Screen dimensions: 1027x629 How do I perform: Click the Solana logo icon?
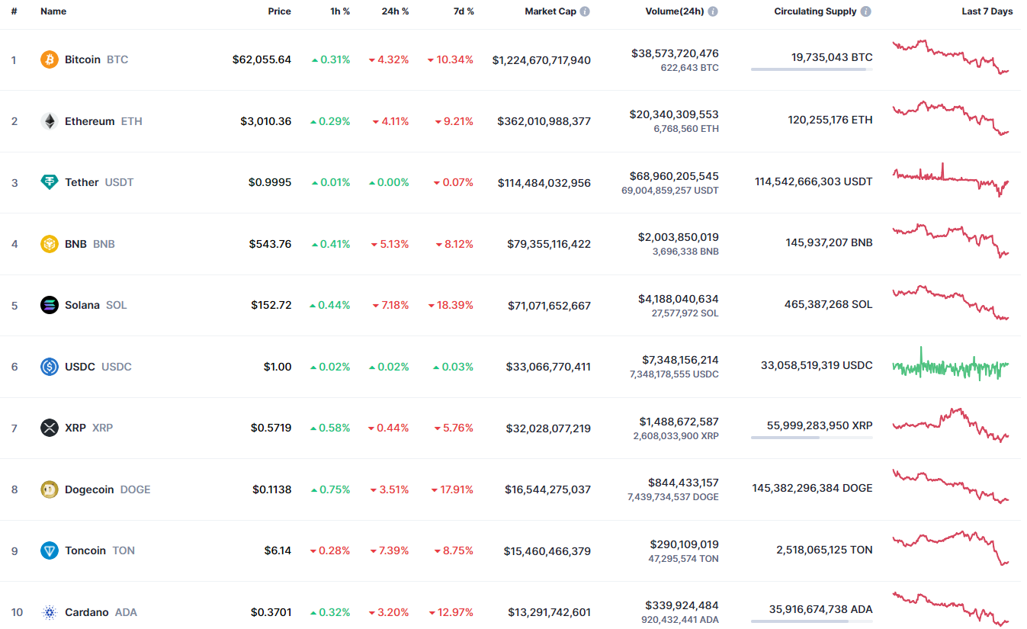click(x=49, y=305)
